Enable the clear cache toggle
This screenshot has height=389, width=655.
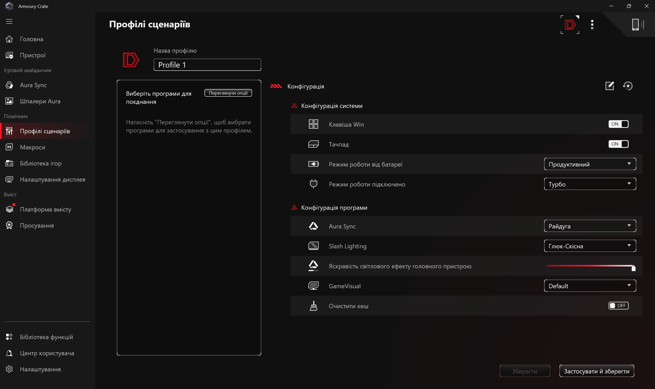pyautogui.click(x=618, y=306)
